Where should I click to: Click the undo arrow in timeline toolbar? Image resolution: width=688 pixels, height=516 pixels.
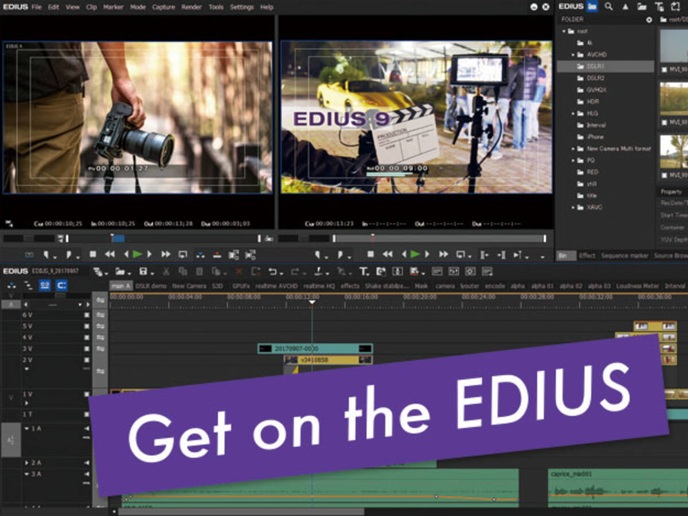click(273, 271)
